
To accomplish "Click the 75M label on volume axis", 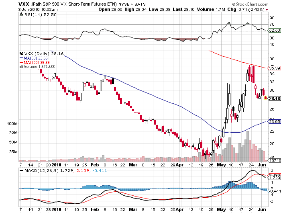I will (13, 133).
